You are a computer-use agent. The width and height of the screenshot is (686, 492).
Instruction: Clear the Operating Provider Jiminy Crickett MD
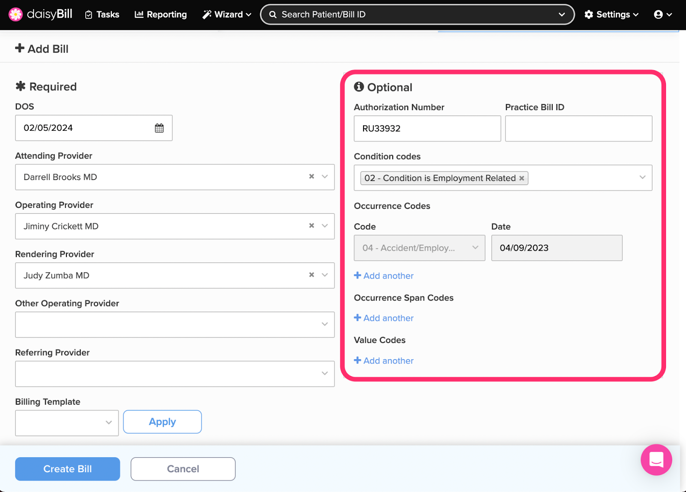click(x=312, y=225)
